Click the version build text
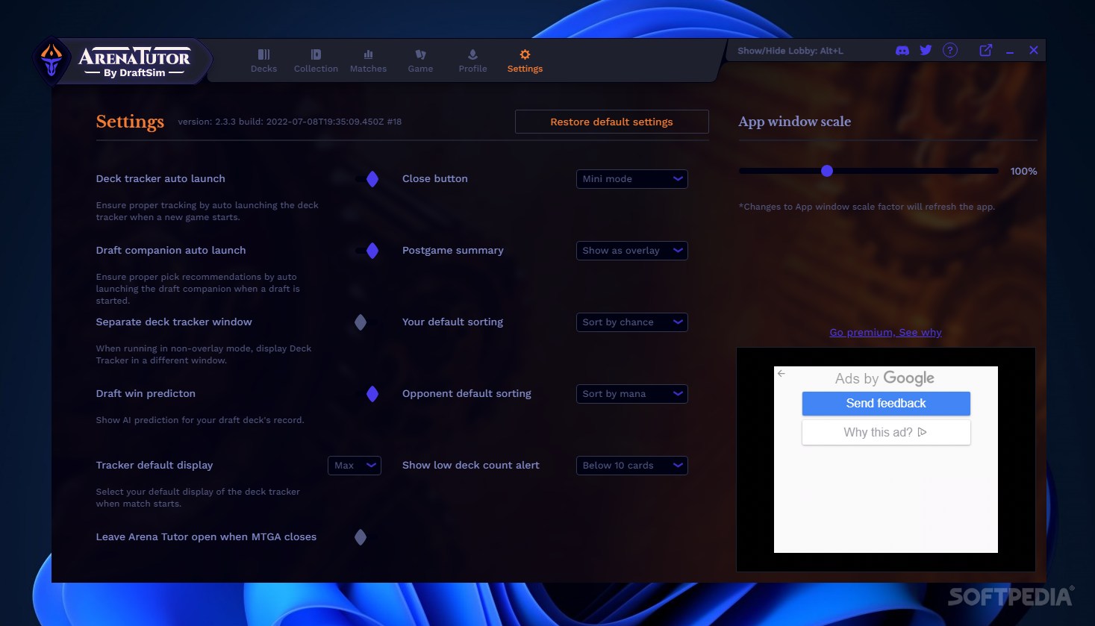The width and height of the screenshot is (1095, 626). coord(290,122)
